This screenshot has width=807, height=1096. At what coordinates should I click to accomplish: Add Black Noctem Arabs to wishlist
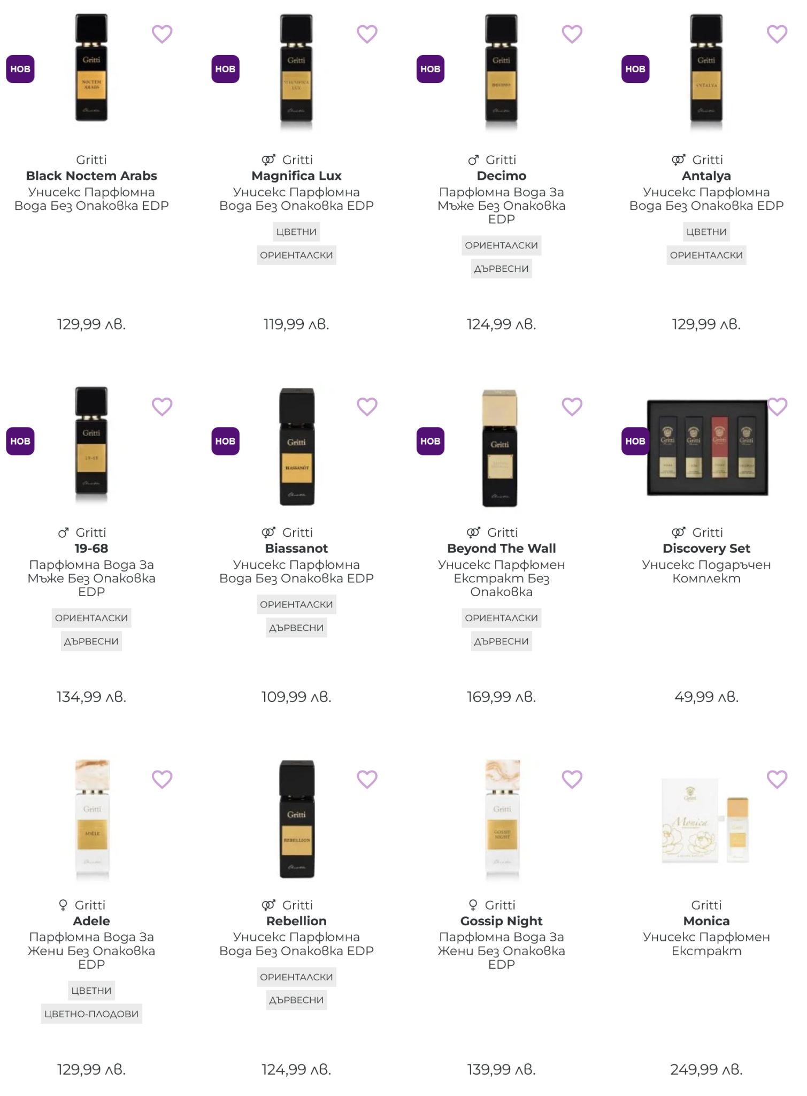[162, 34]
